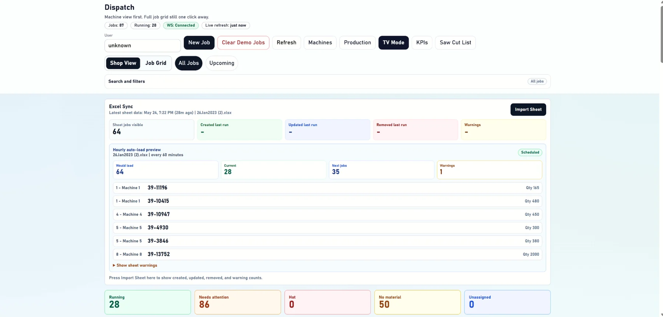Import the Excel sheet
This screenshot has height=317, width=663.
(x=528, y=110)
